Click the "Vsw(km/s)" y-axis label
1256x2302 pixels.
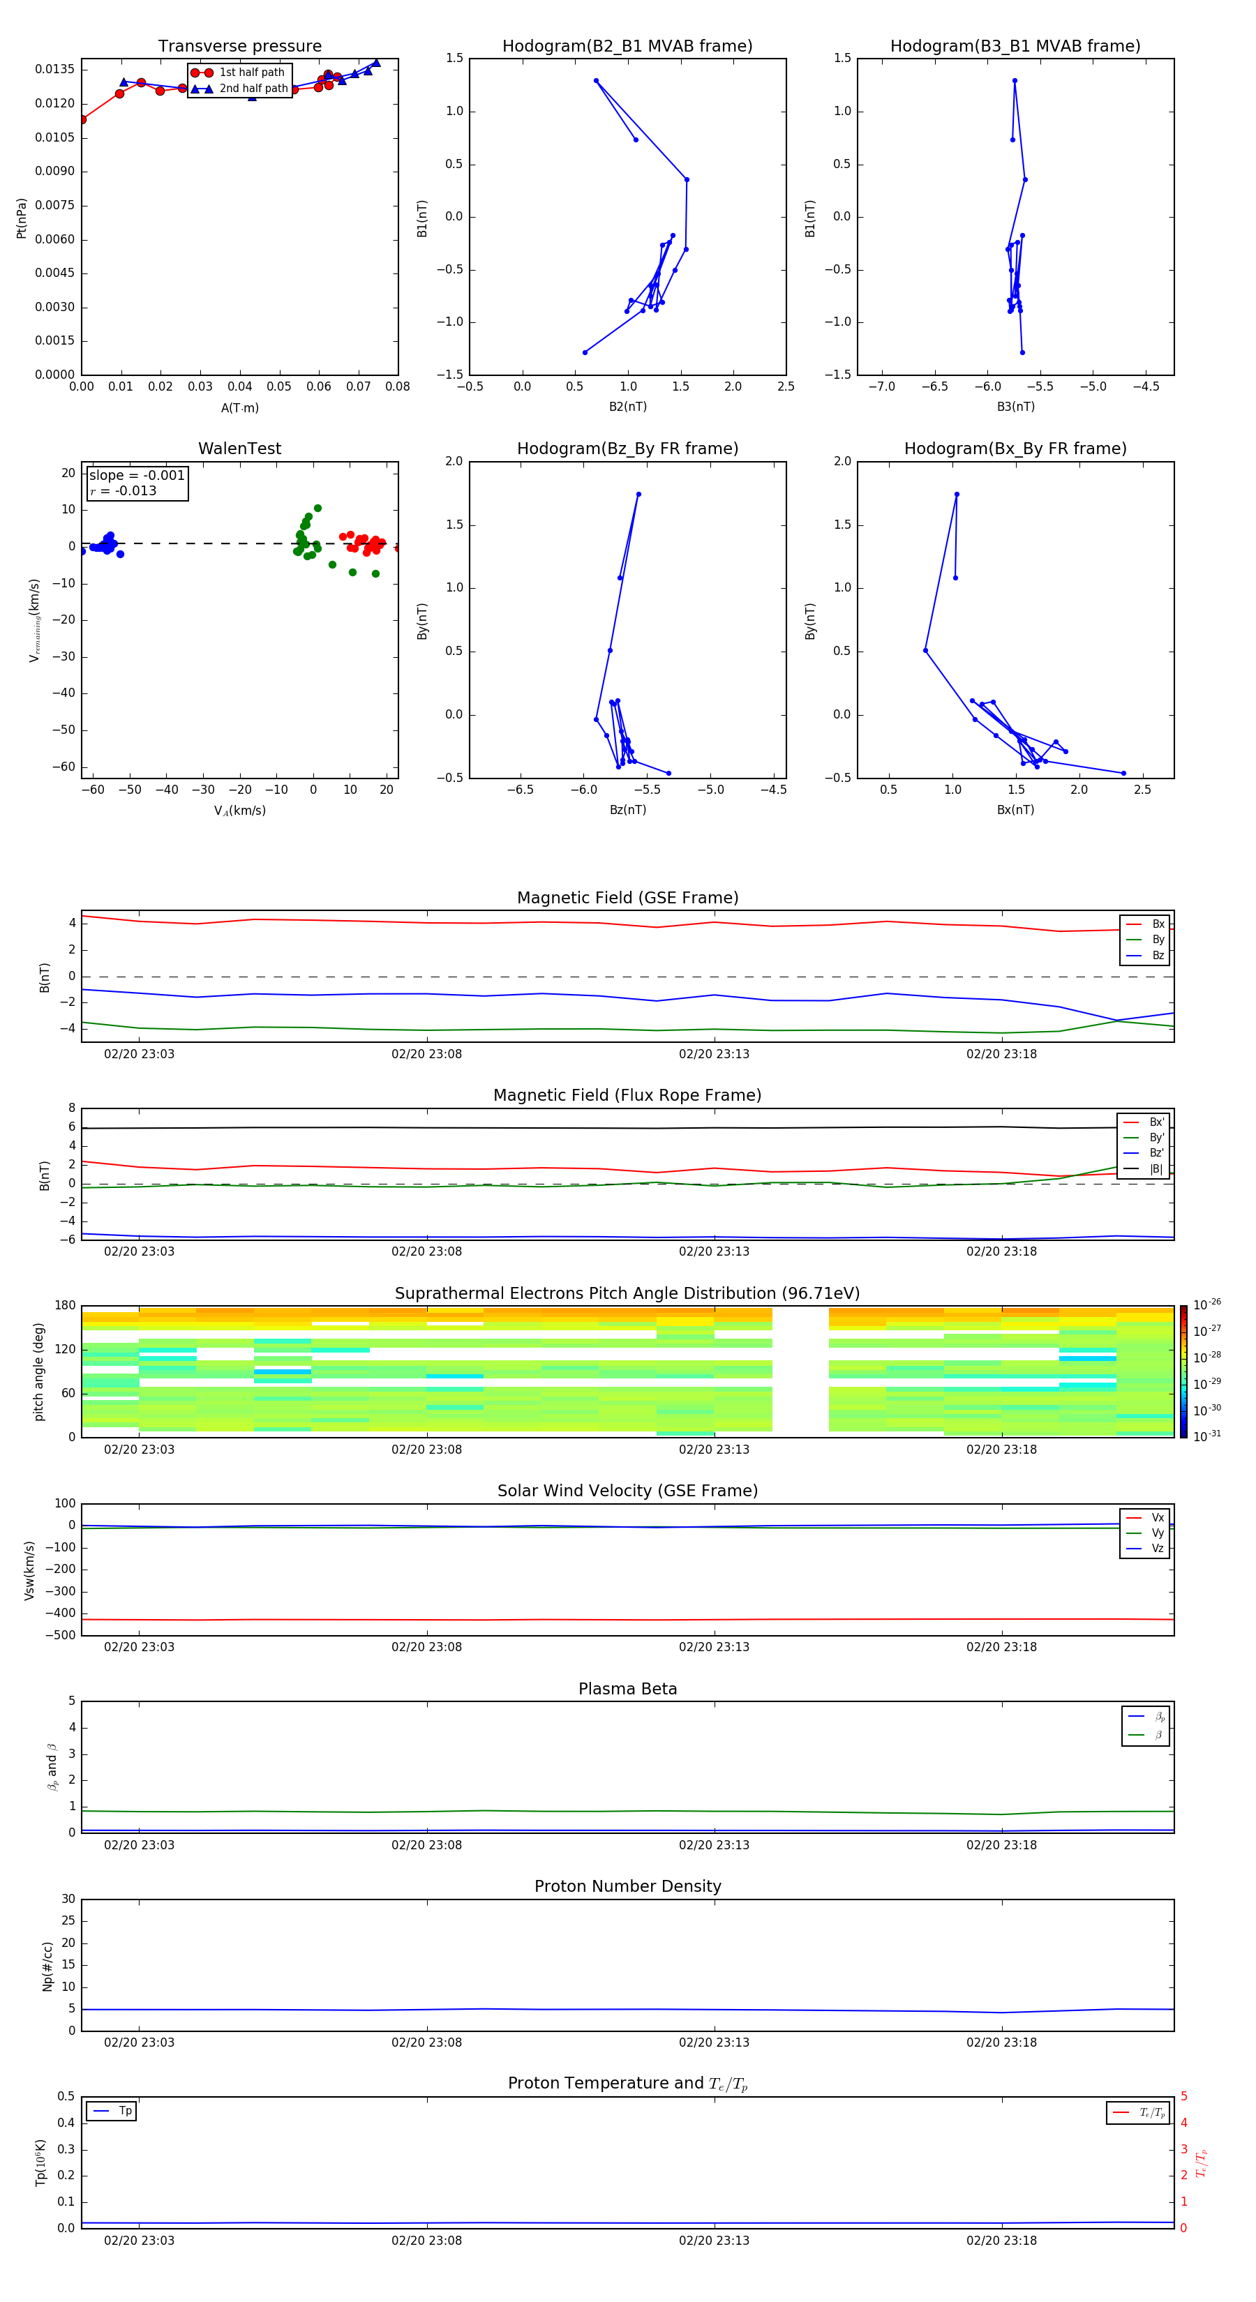pyautogui.click(x=29, y=1570)
